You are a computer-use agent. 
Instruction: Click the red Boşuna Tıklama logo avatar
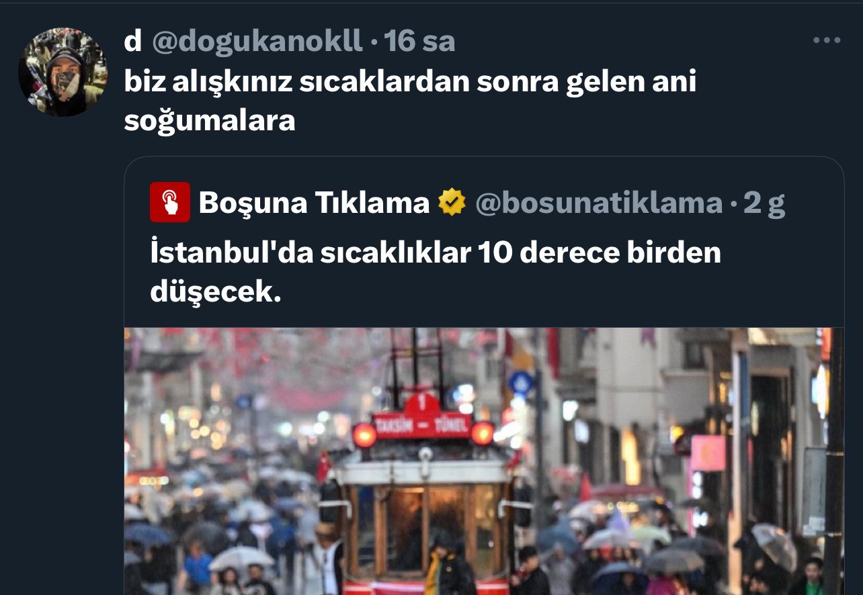(x=170, y=202)
